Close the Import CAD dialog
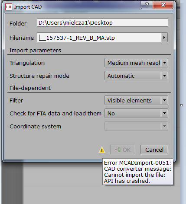This screenshot has width=186, height=204. coord(163,5)
